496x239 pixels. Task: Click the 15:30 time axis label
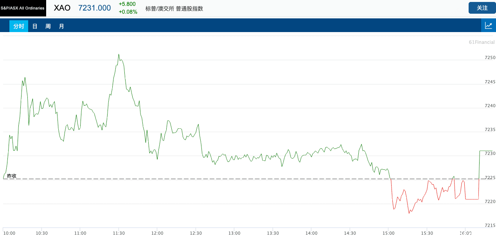coord(427,233)
